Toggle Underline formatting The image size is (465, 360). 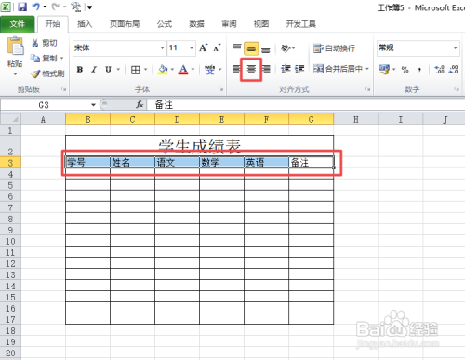(108, 70)
